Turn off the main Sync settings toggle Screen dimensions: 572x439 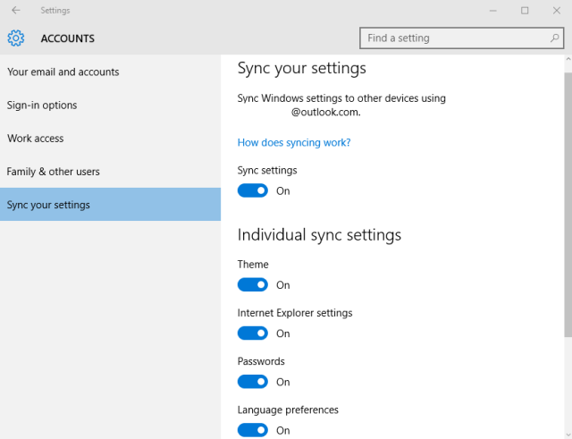pos(252,190)
